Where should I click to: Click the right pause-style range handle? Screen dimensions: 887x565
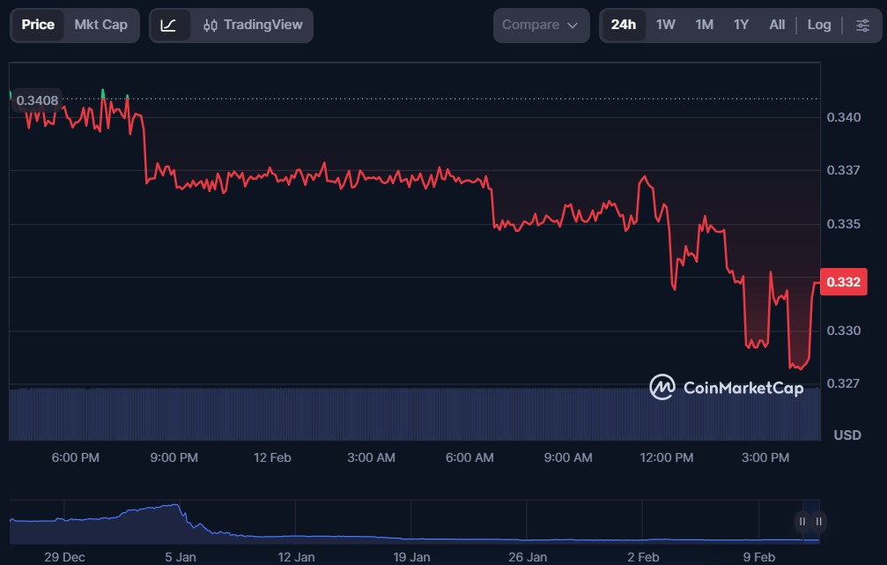click(x=819, y=521)
